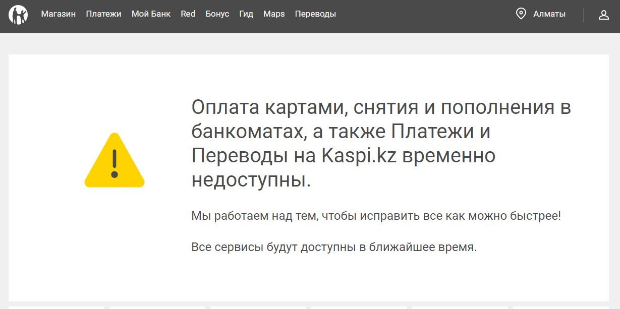Viewport: 620px width, 309px height.
Task: Click the heading about Kaspi.kz services unavailable
Action: pyautogui.click(x=381, y=144)
